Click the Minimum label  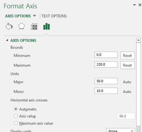(22, 55)
